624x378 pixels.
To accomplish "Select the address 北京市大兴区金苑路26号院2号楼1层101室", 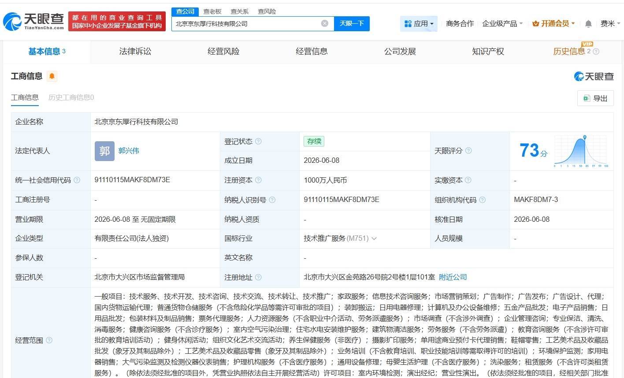I will tap(369, 277).
